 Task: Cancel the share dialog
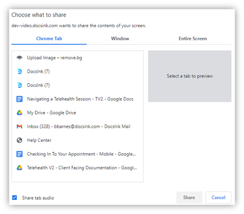click(x=218, y=198)
